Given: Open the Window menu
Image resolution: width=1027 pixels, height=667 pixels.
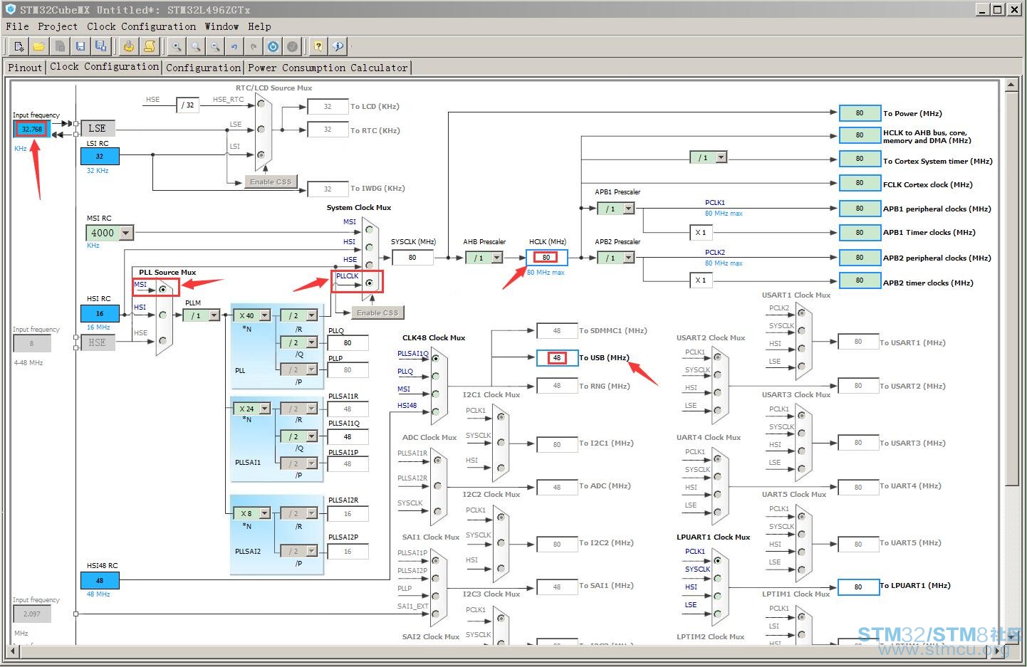Looking at the screenshot, I should (x=222, y=26).
